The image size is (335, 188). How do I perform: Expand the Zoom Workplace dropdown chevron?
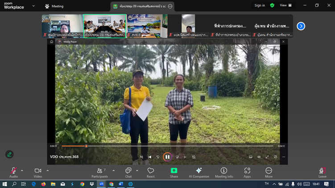(33, 6)
